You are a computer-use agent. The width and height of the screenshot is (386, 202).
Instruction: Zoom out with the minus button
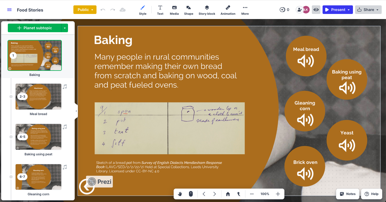pos(252,194)
